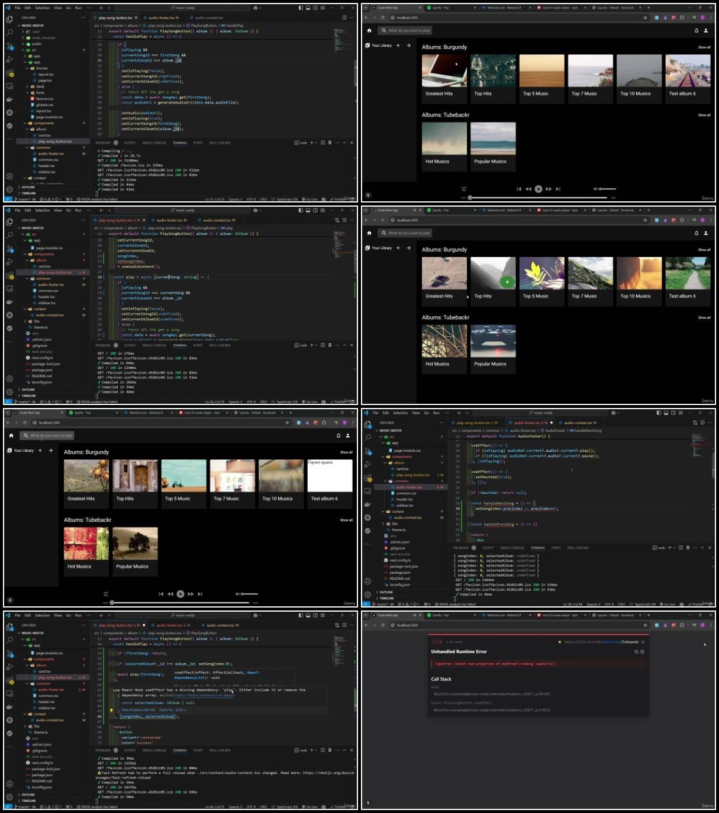Toggle shuffle in the green-iguana browser player
This screenshot has width=719, height=813.
click(106, 594)
